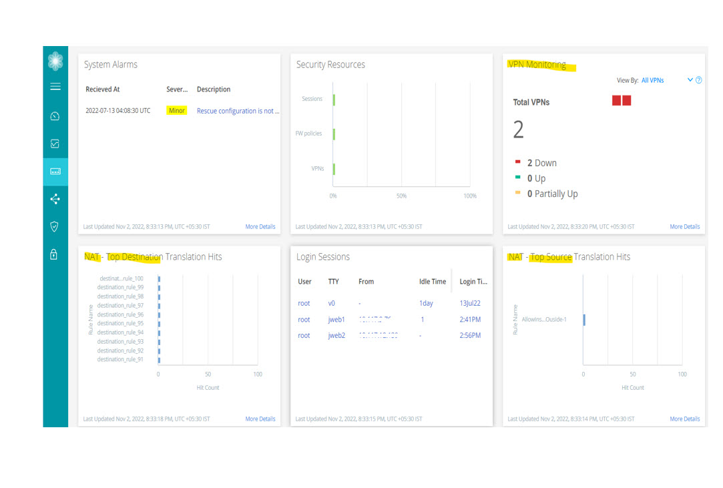The width and height of the screenshot is (723, 488).
Task: Select the root user on v0 row
Action: click(304, 303)
